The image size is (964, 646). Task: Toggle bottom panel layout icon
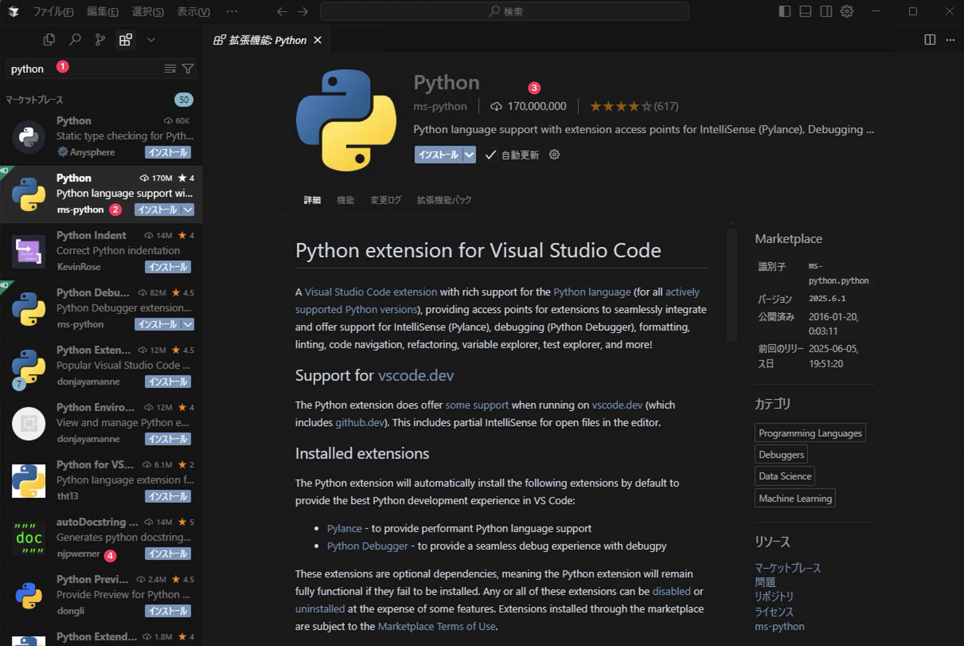click(x=805, y=11)
